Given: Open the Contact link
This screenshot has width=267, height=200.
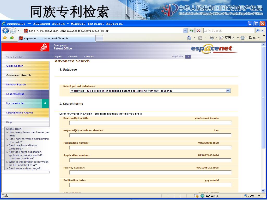Looking at the screenshot, I should coord(19,57).
